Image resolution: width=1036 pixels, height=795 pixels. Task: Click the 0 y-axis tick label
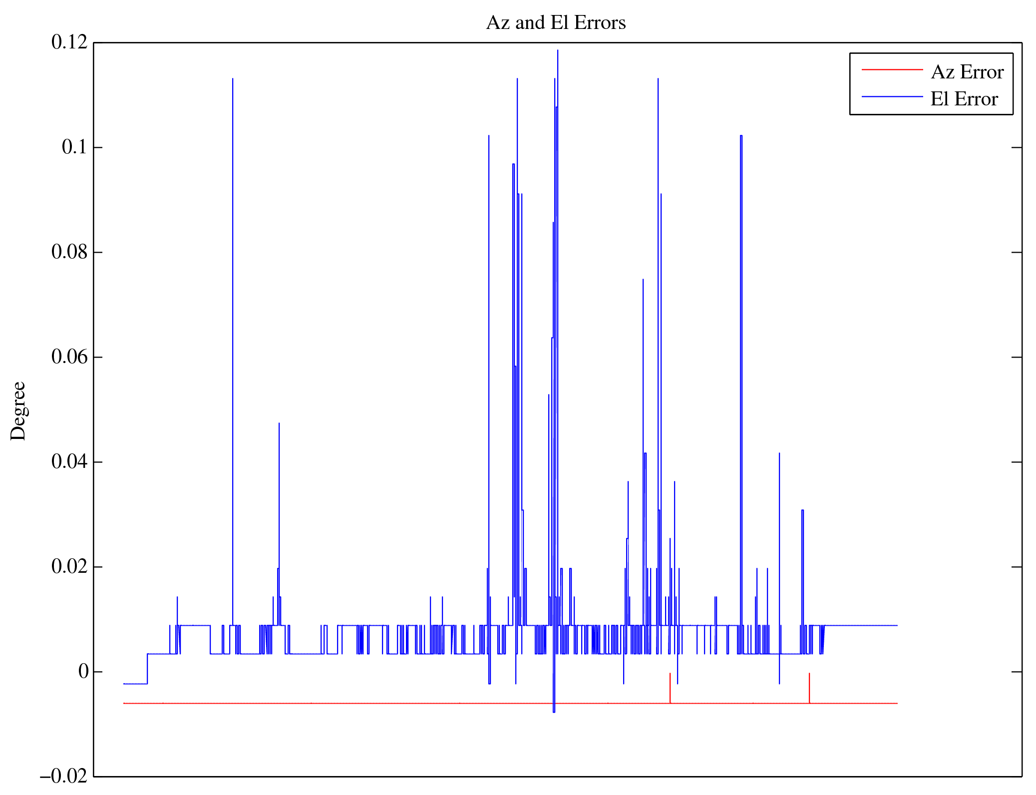tap(83, 672)
